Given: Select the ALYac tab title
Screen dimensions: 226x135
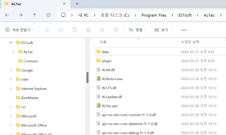Looking at the screenshot, I should (x=16, y=4).
